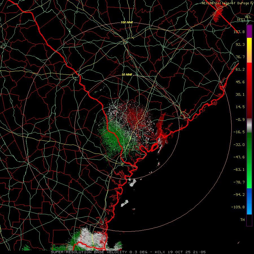This screenshot has width=254, height=254.
Task: Click the 45.6 legend value
Action: (240, 82)
